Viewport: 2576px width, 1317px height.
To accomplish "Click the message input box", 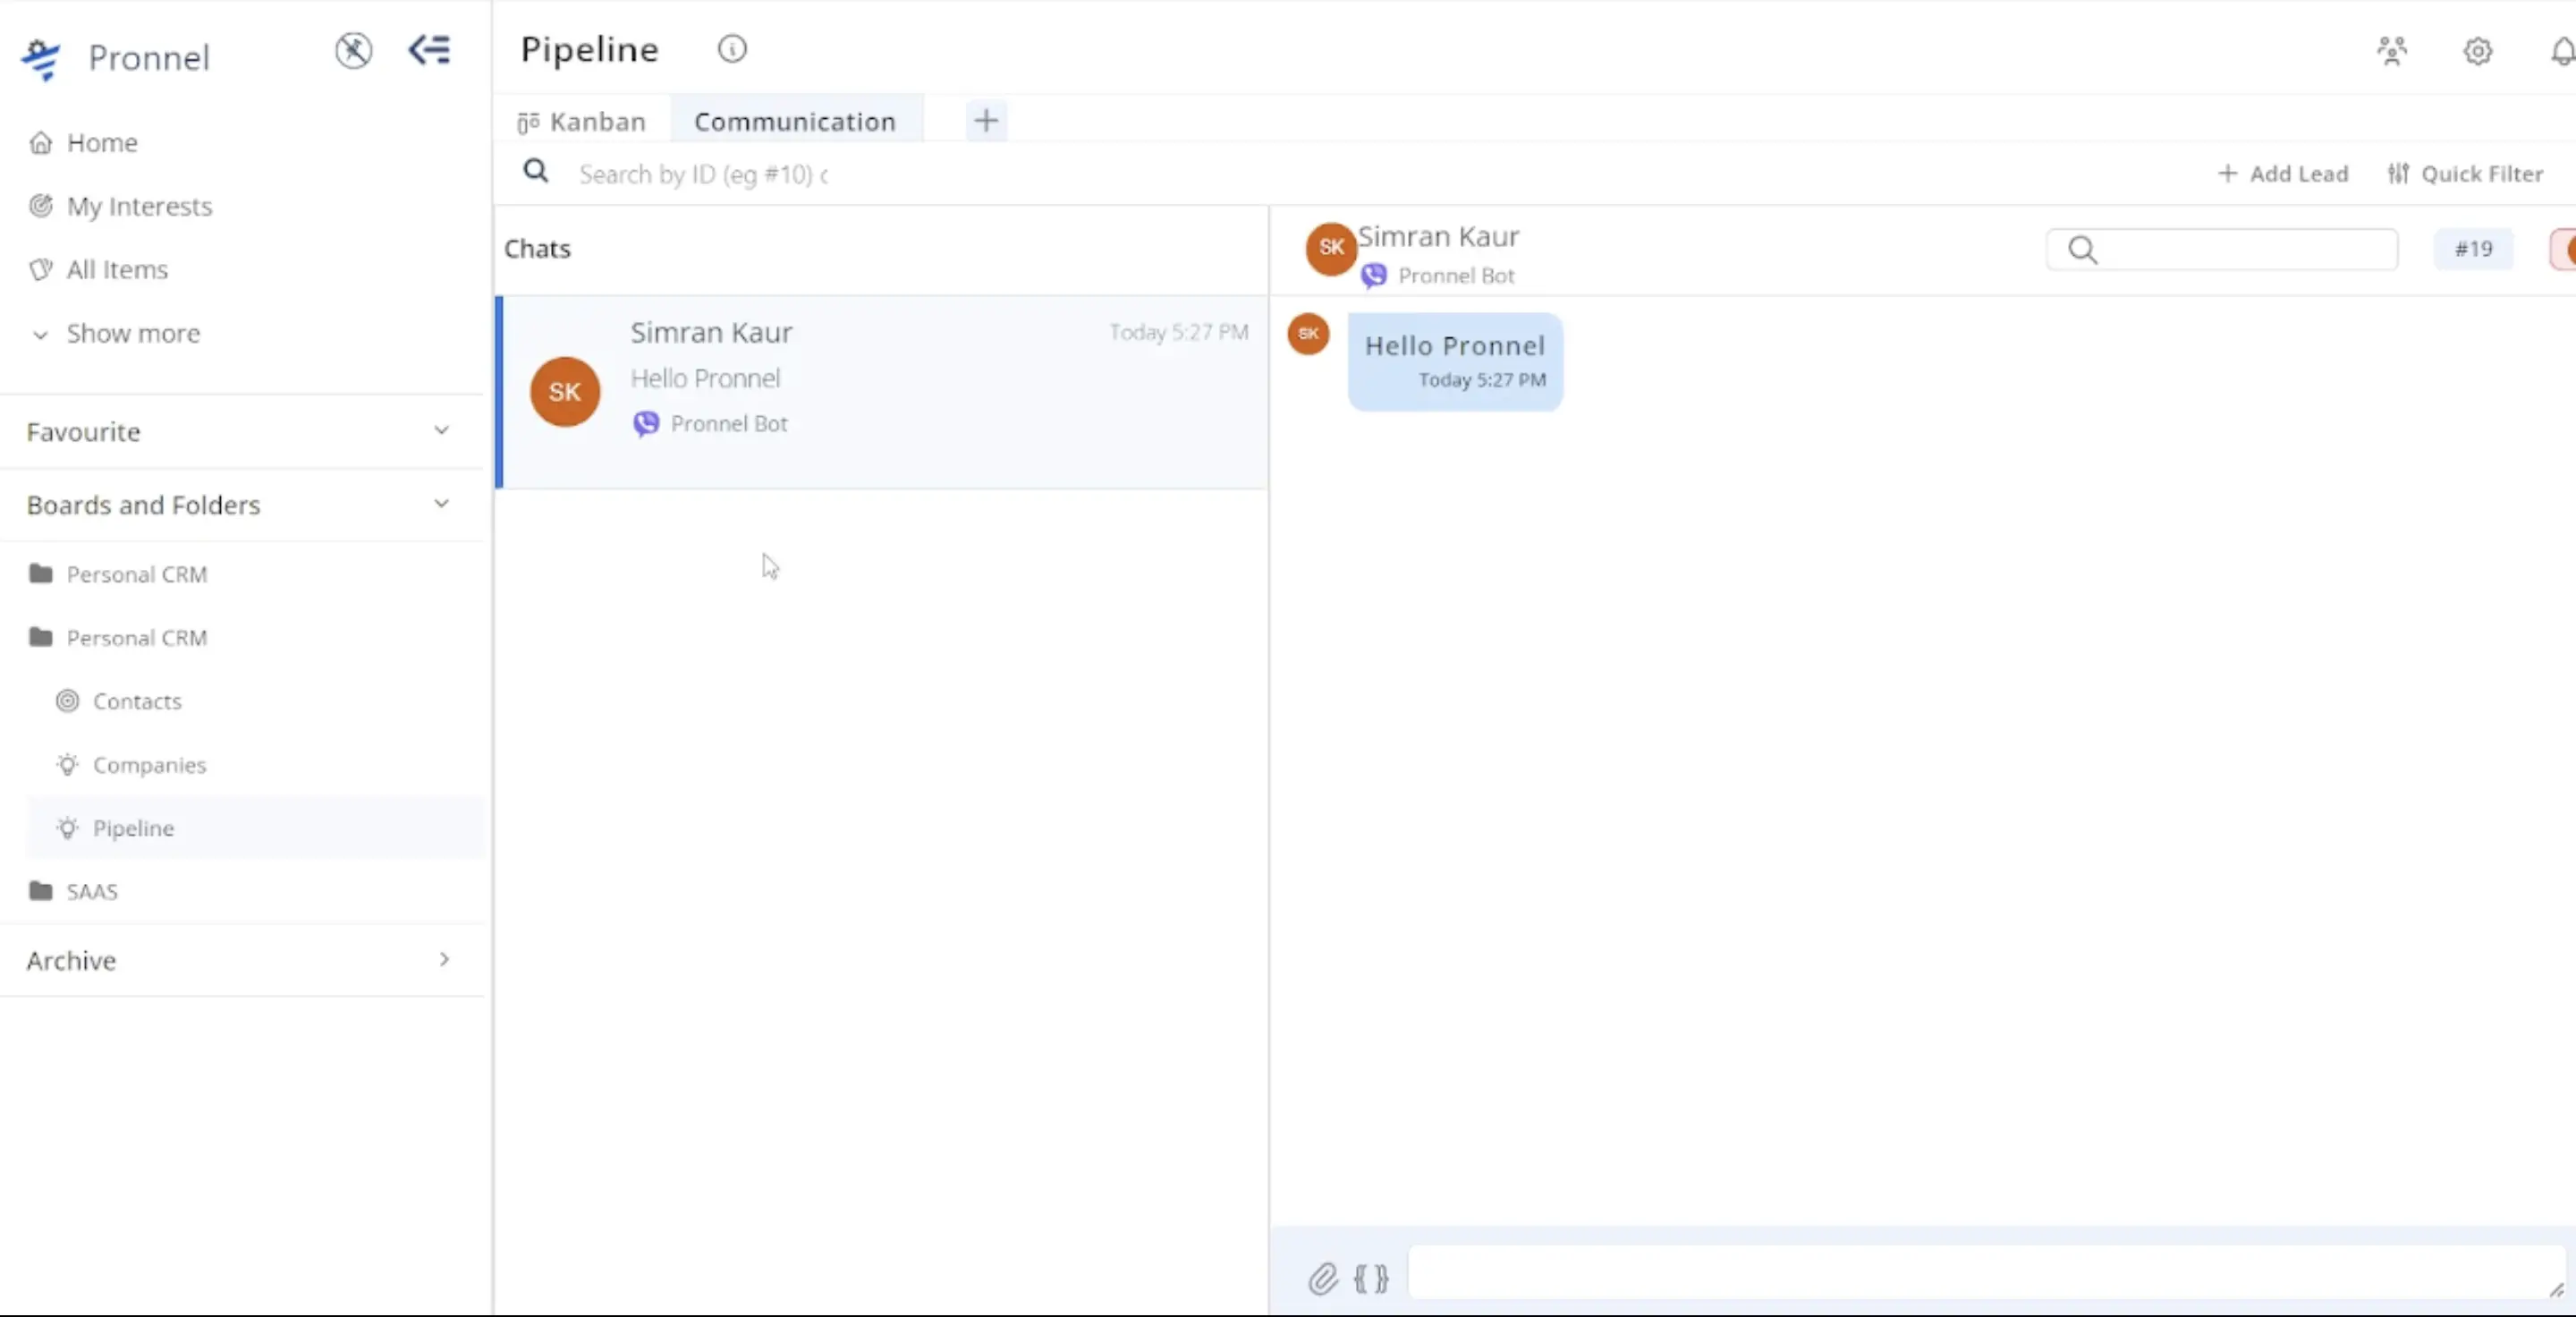I will tap(1987, 1272).
